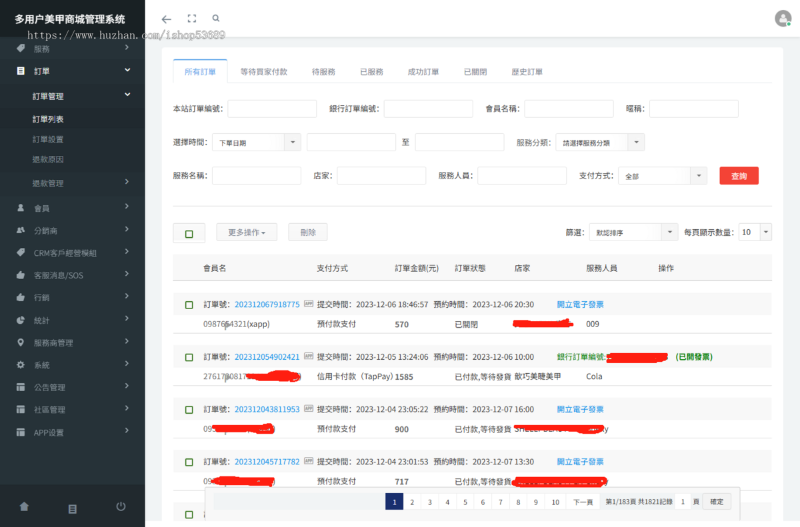Screen dimensions: 800x527
Task: Open order number 202312067918775 link
Action: pyautogui.click(x=267, y=304)
